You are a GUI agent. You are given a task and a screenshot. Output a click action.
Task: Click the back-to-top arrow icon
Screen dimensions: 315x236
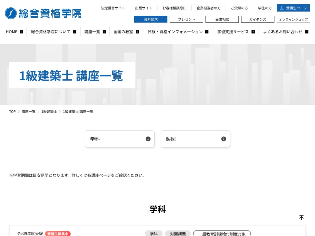[301, 217]
